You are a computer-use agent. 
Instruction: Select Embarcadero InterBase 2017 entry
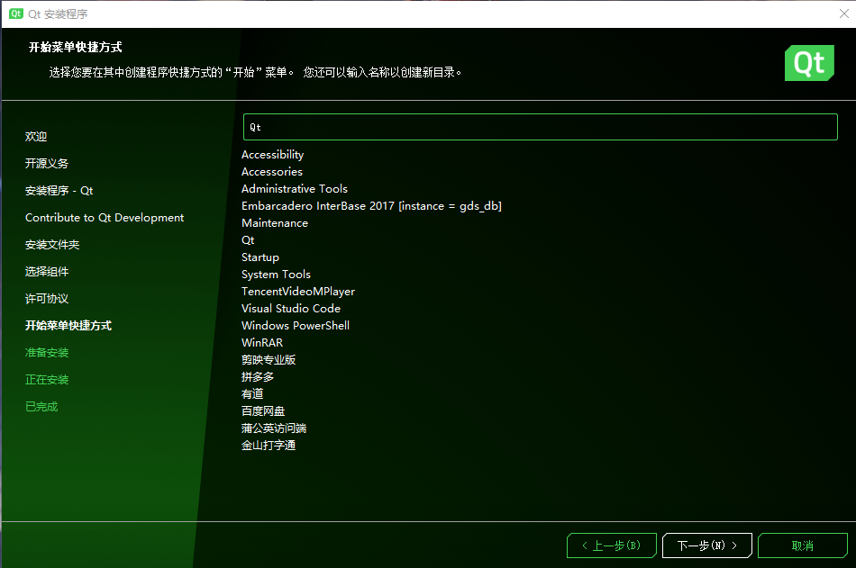(371, 206)
